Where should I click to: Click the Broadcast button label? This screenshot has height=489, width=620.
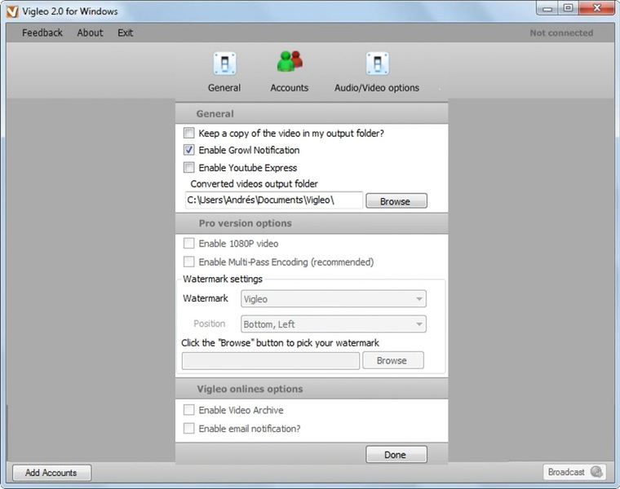coord(566,472)
